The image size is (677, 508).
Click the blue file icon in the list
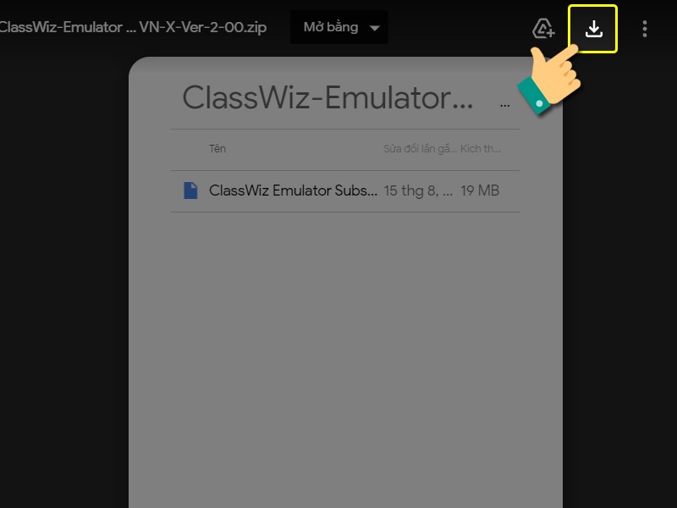(x=190, y=190)
